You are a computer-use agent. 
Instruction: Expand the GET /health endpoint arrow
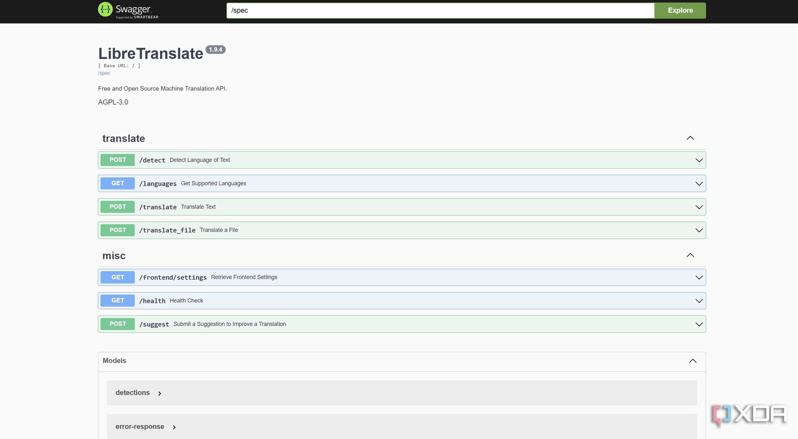699,301
